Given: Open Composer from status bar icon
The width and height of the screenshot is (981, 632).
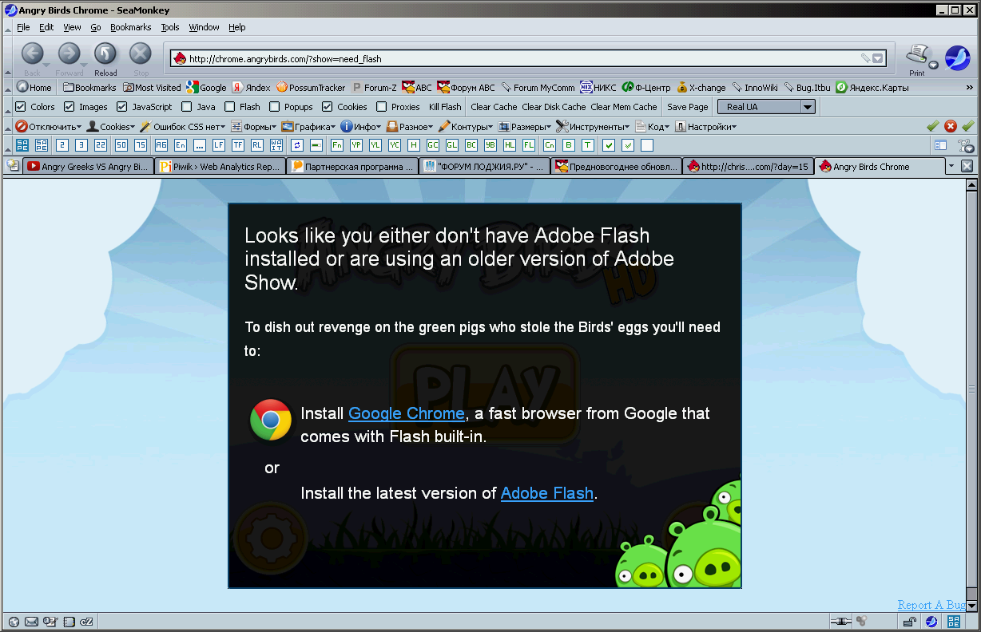Looking at the screenshot, I should [50, 622].
